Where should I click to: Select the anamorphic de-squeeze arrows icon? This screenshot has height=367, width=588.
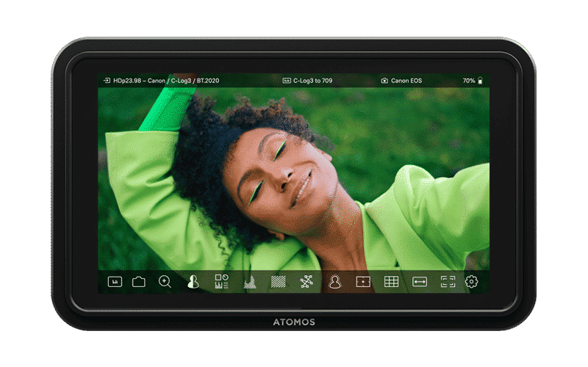(x=420, y=281)
